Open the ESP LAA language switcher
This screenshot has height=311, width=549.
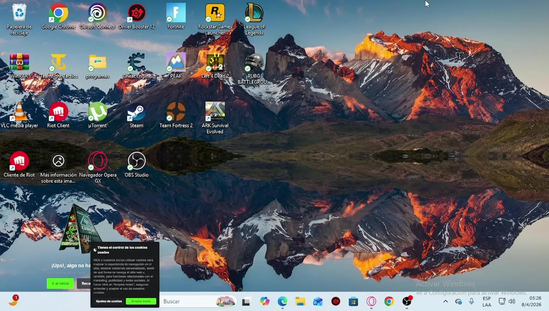(x=486, y=301)
